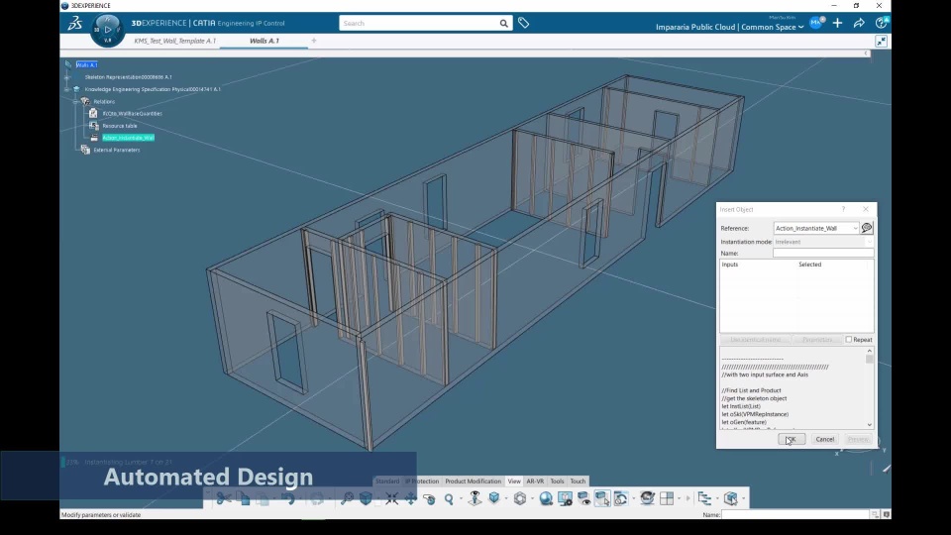The image size is (951, 535).
Task: Click the share arrow icon
Action: pyautogui.click(x=859, y=23)
